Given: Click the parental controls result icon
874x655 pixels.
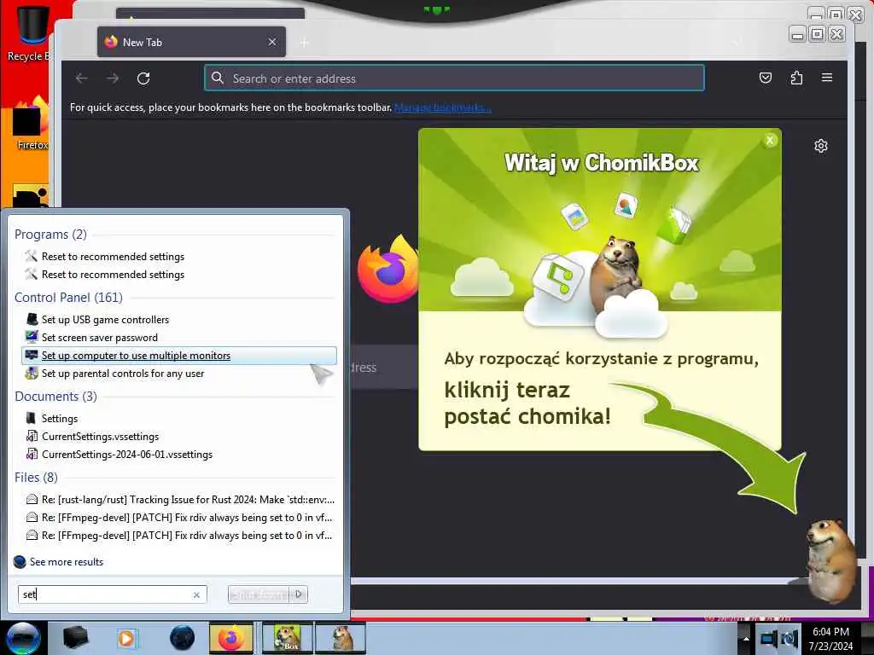Looking at the screenshot, I should (32, 374).
